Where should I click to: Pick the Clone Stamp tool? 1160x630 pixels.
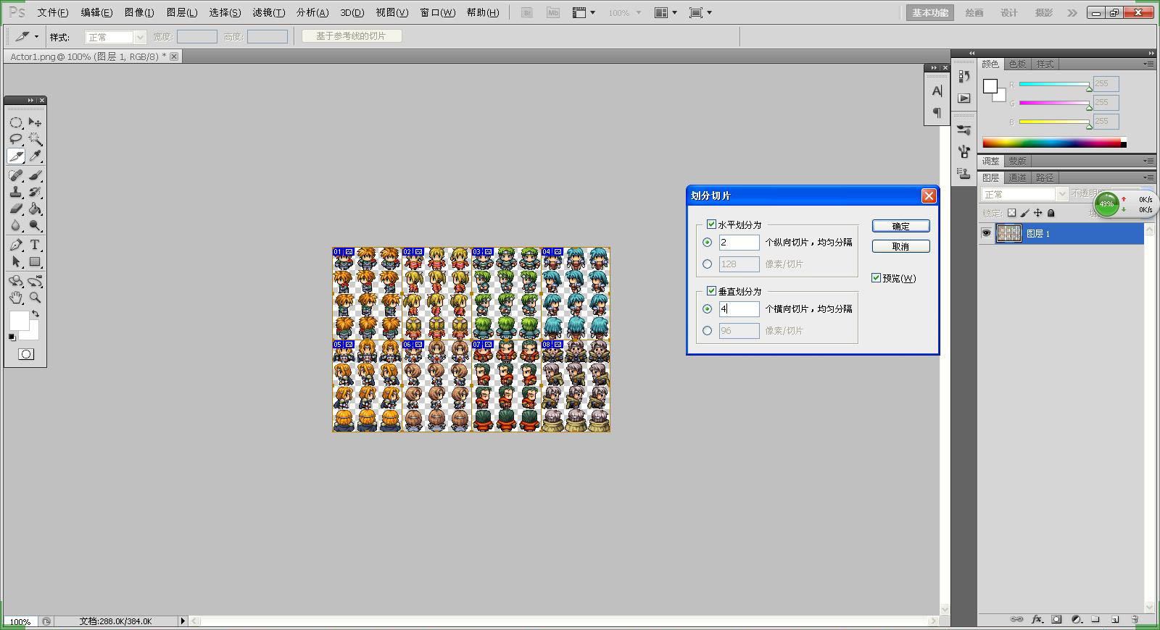[x=16, y=192]
